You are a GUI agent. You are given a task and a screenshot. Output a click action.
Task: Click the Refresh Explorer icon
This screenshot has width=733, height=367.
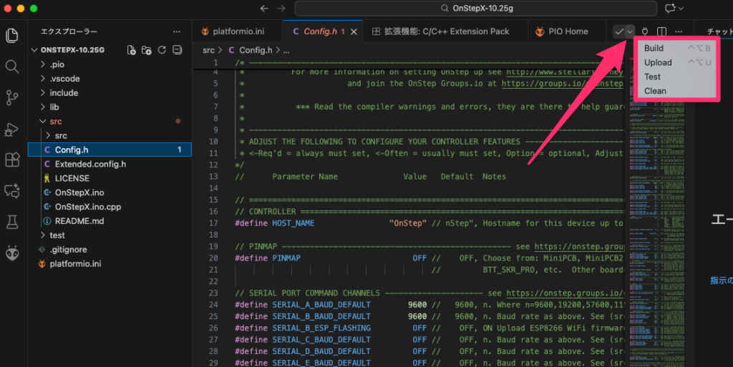[x=162, y=51]
